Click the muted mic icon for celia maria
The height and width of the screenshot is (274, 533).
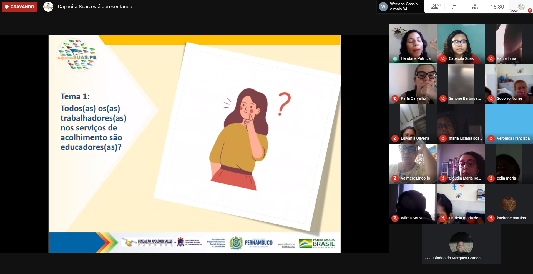491,178
